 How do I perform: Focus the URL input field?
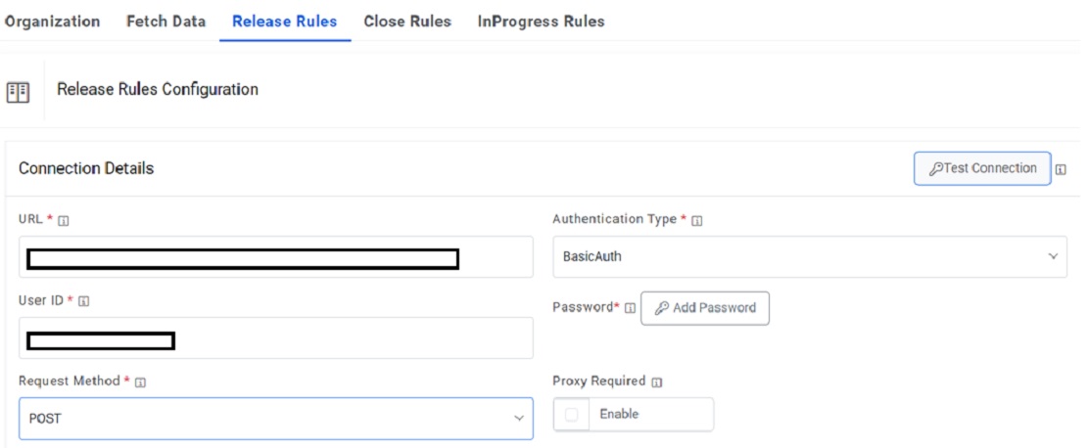(275, 257)
